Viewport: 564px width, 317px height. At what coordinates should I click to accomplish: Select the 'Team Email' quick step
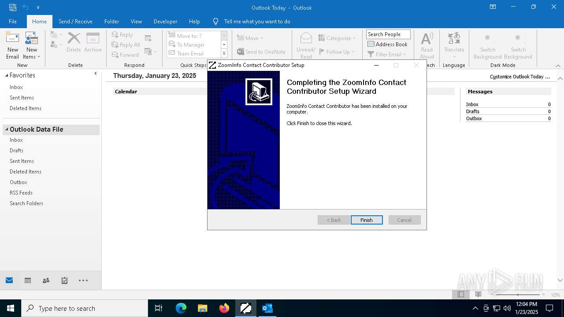pos(193,53)
